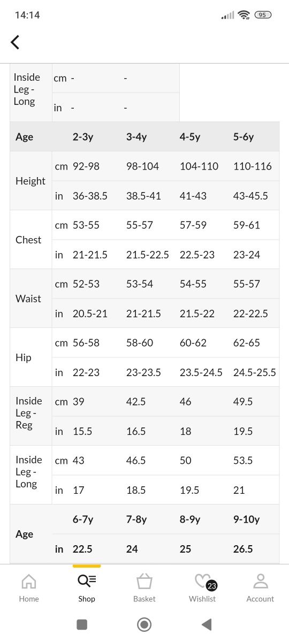Tap the Android home circle button
Screen dimensions: 289x642
coord(144,624)
